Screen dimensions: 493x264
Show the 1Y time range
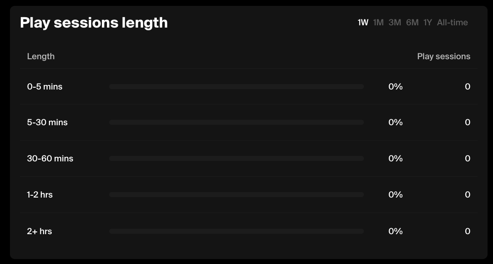click(428, 23)
